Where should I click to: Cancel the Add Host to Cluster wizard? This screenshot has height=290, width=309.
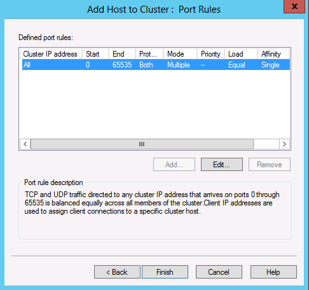[219, 272]
